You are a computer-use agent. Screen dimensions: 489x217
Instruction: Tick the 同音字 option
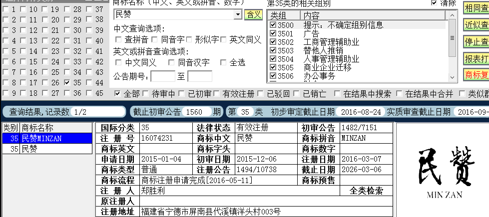(x=154, y=40)
